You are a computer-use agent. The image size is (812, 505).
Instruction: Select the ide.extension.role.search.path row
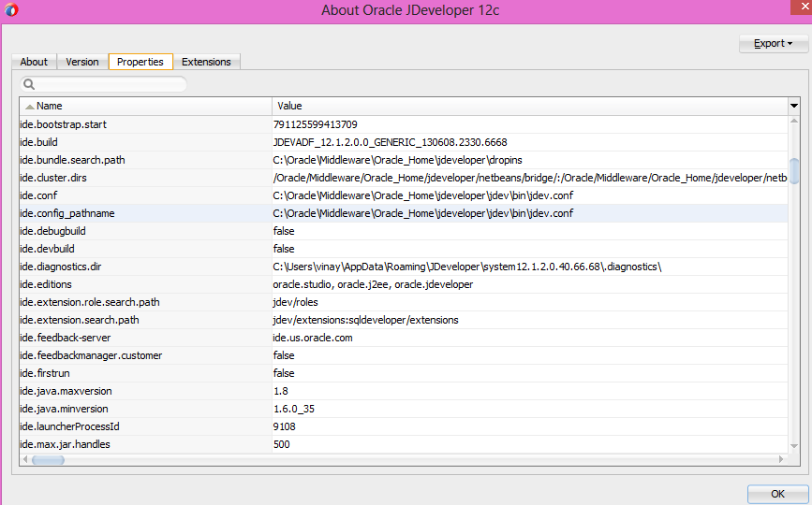(x=404, y=302)
